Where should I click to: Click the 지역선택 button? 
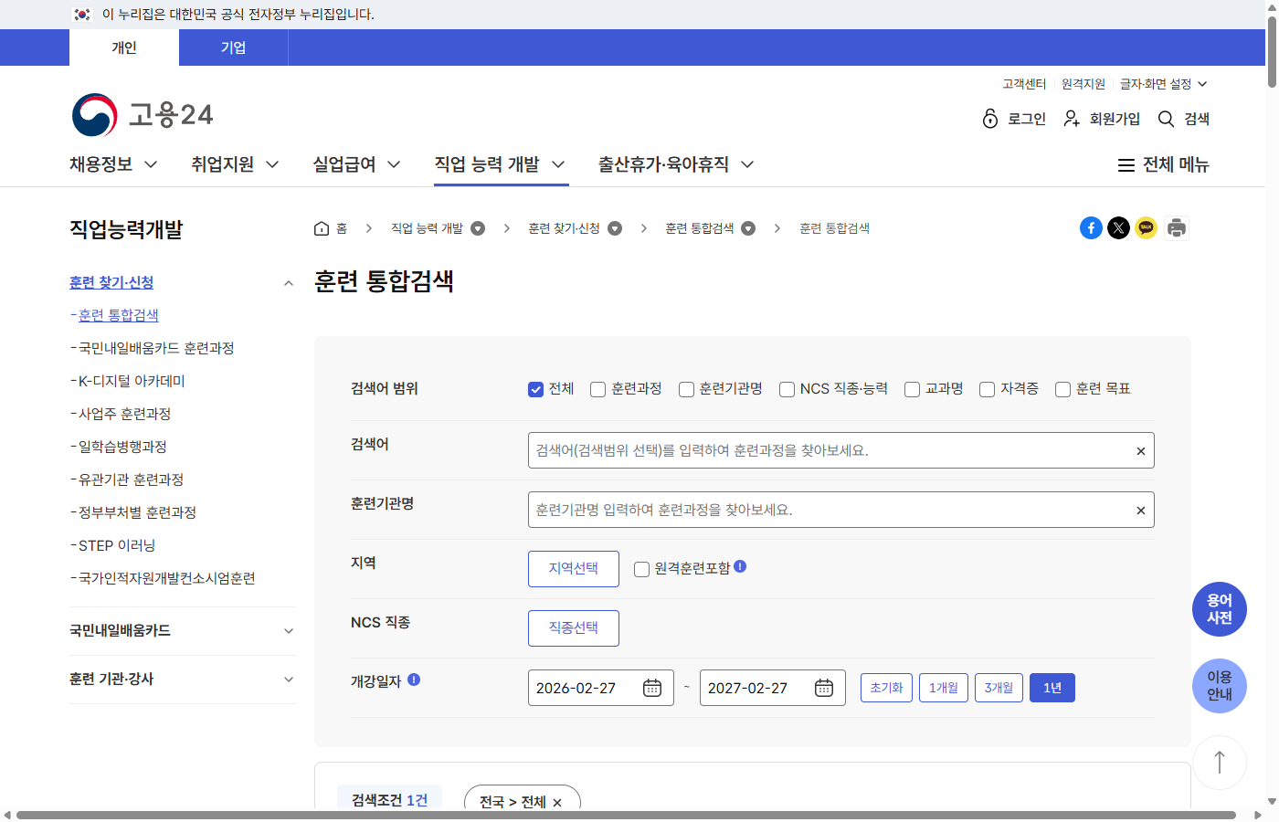573,568
